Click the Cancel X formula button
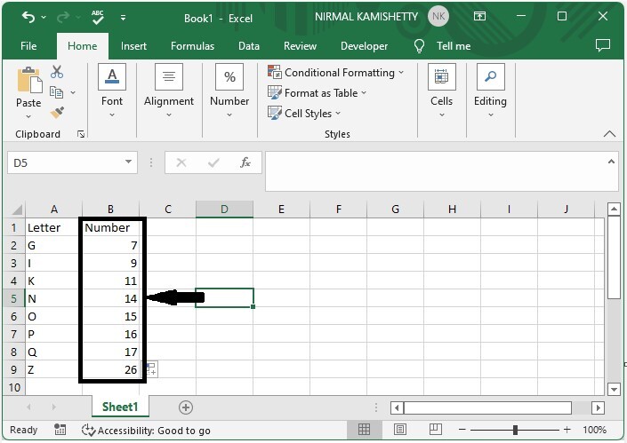This screenshot has width=627, height=443. click(181, 162)
